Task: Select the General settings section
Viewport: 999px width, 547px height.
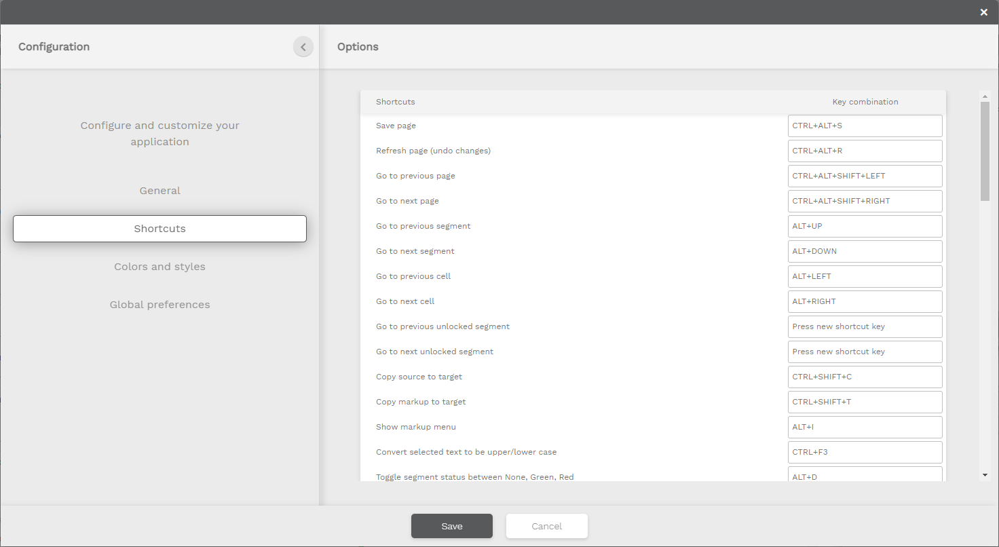Action: coord(159,191)
